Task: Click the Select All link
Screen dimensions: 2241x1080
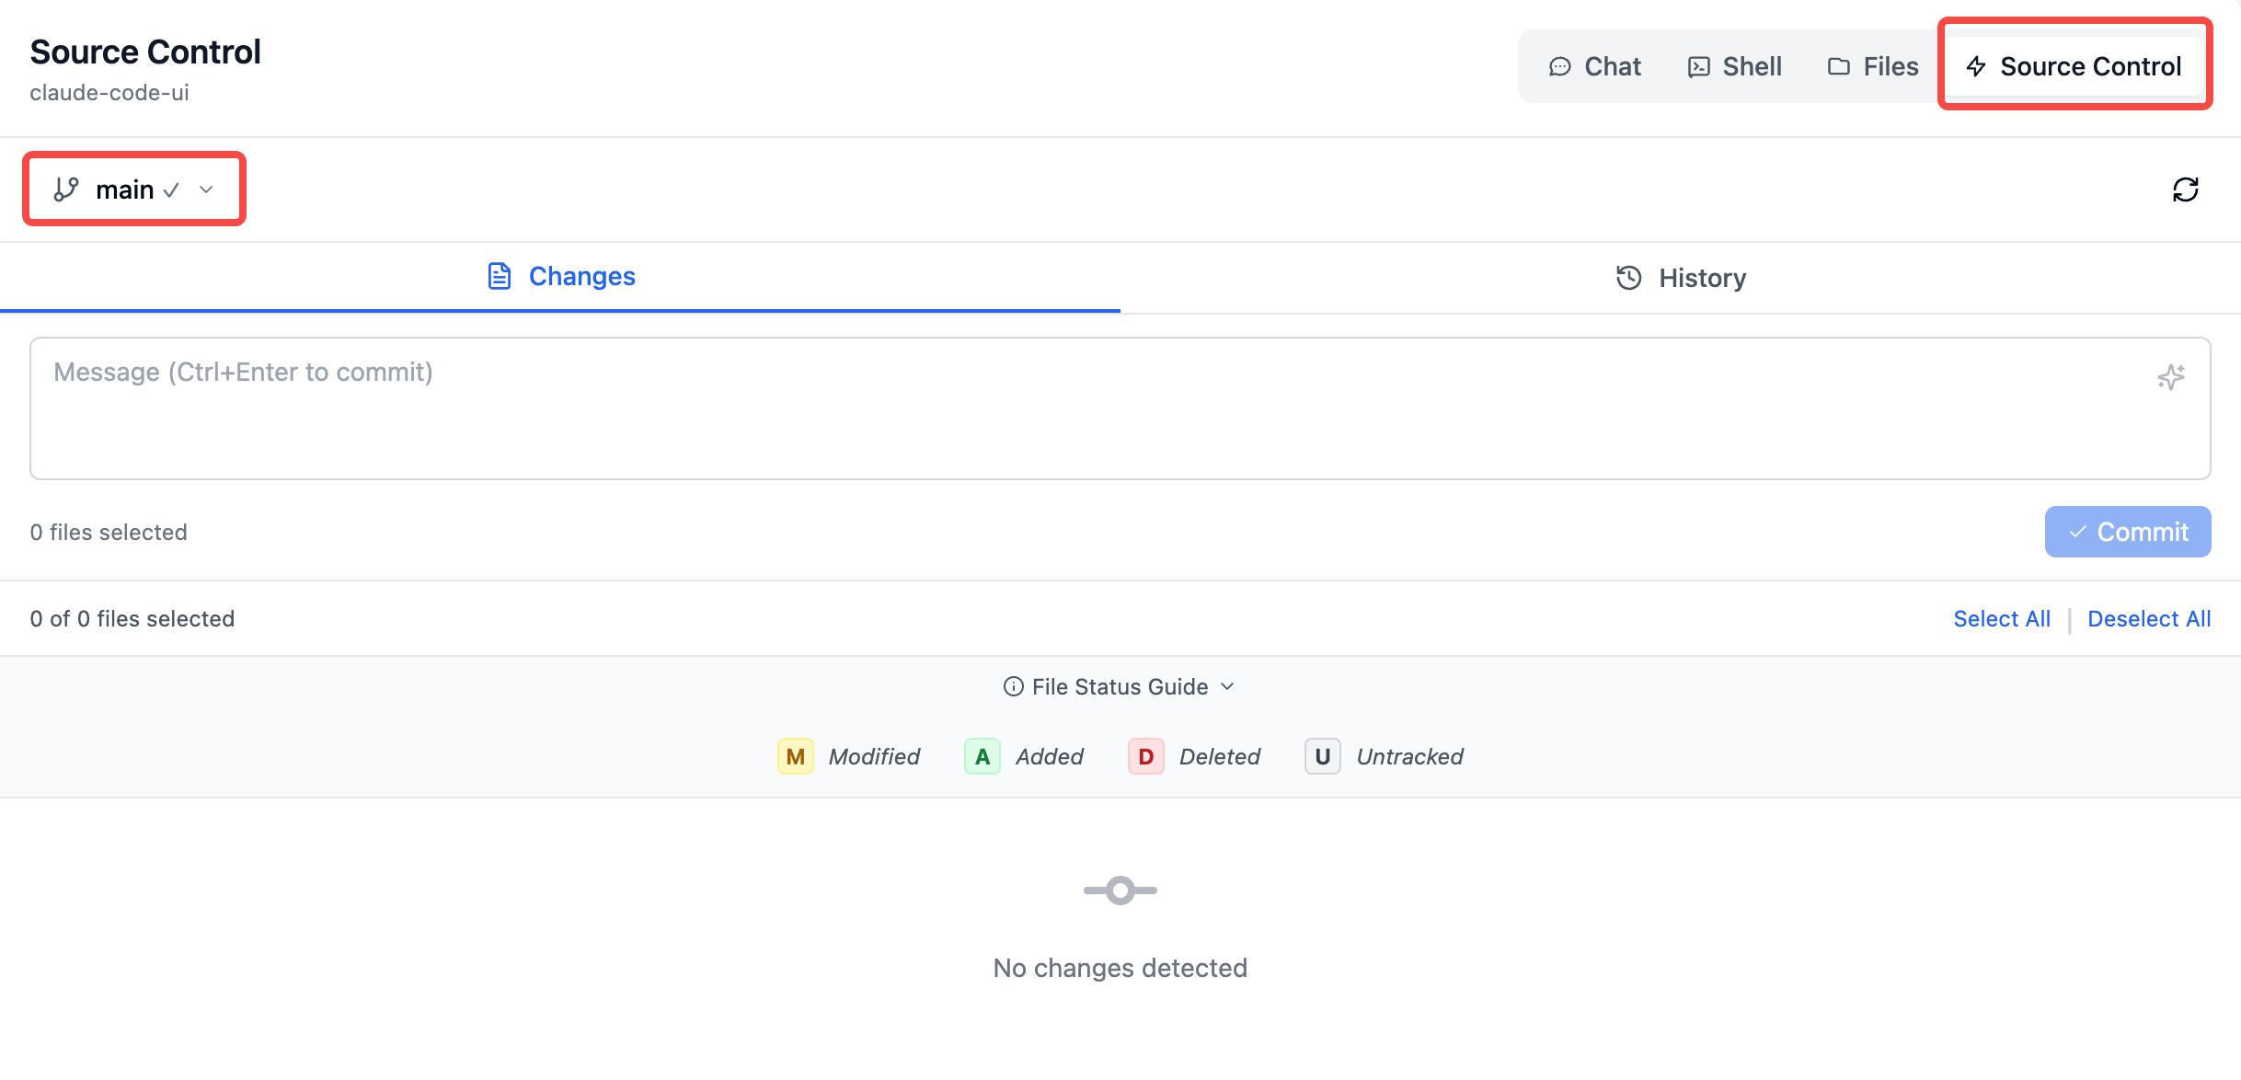Action: (x=2002, y=619)
